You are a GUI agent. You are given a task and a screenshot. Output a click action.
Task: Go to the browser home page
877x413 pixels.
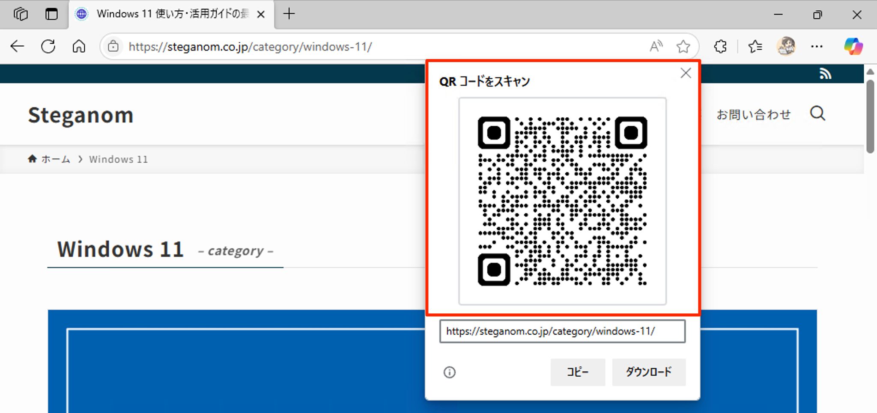pyautogui.click(x=79, y=46)
